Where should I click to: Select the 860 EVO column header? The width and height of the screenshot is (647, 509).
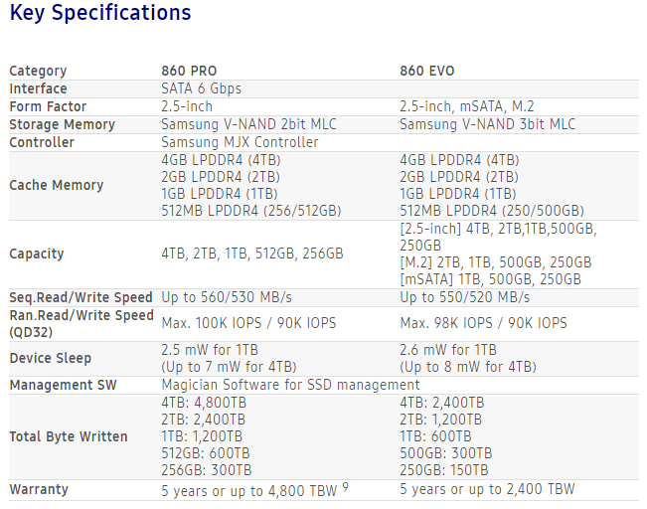click(428, 71)
